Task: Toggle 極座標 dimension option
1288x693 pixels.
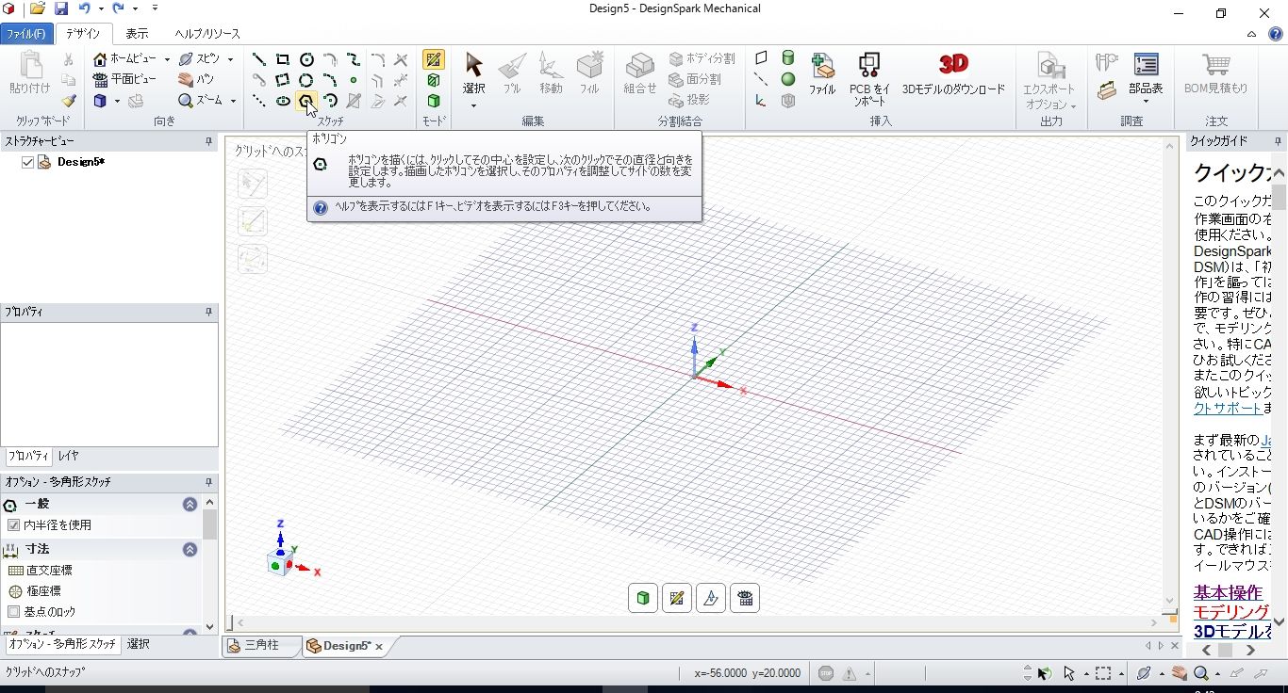Action: tap(35, 591)
